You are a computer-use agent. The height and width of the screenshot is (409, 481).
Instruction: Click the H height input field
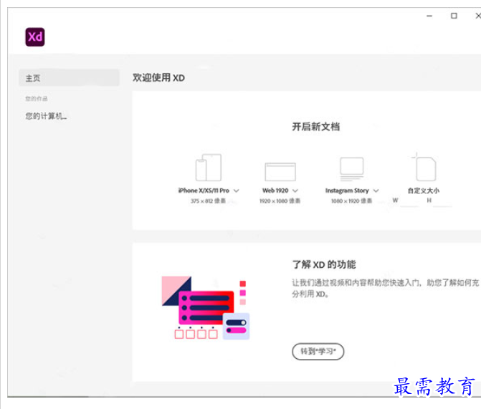pyautogui.click(x=442, y=201)
